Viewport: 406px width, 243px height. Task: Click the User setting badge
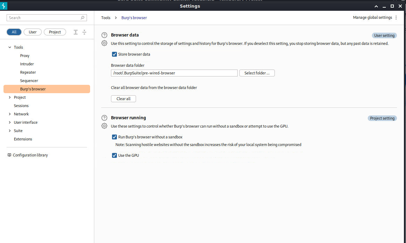[384, 35]
